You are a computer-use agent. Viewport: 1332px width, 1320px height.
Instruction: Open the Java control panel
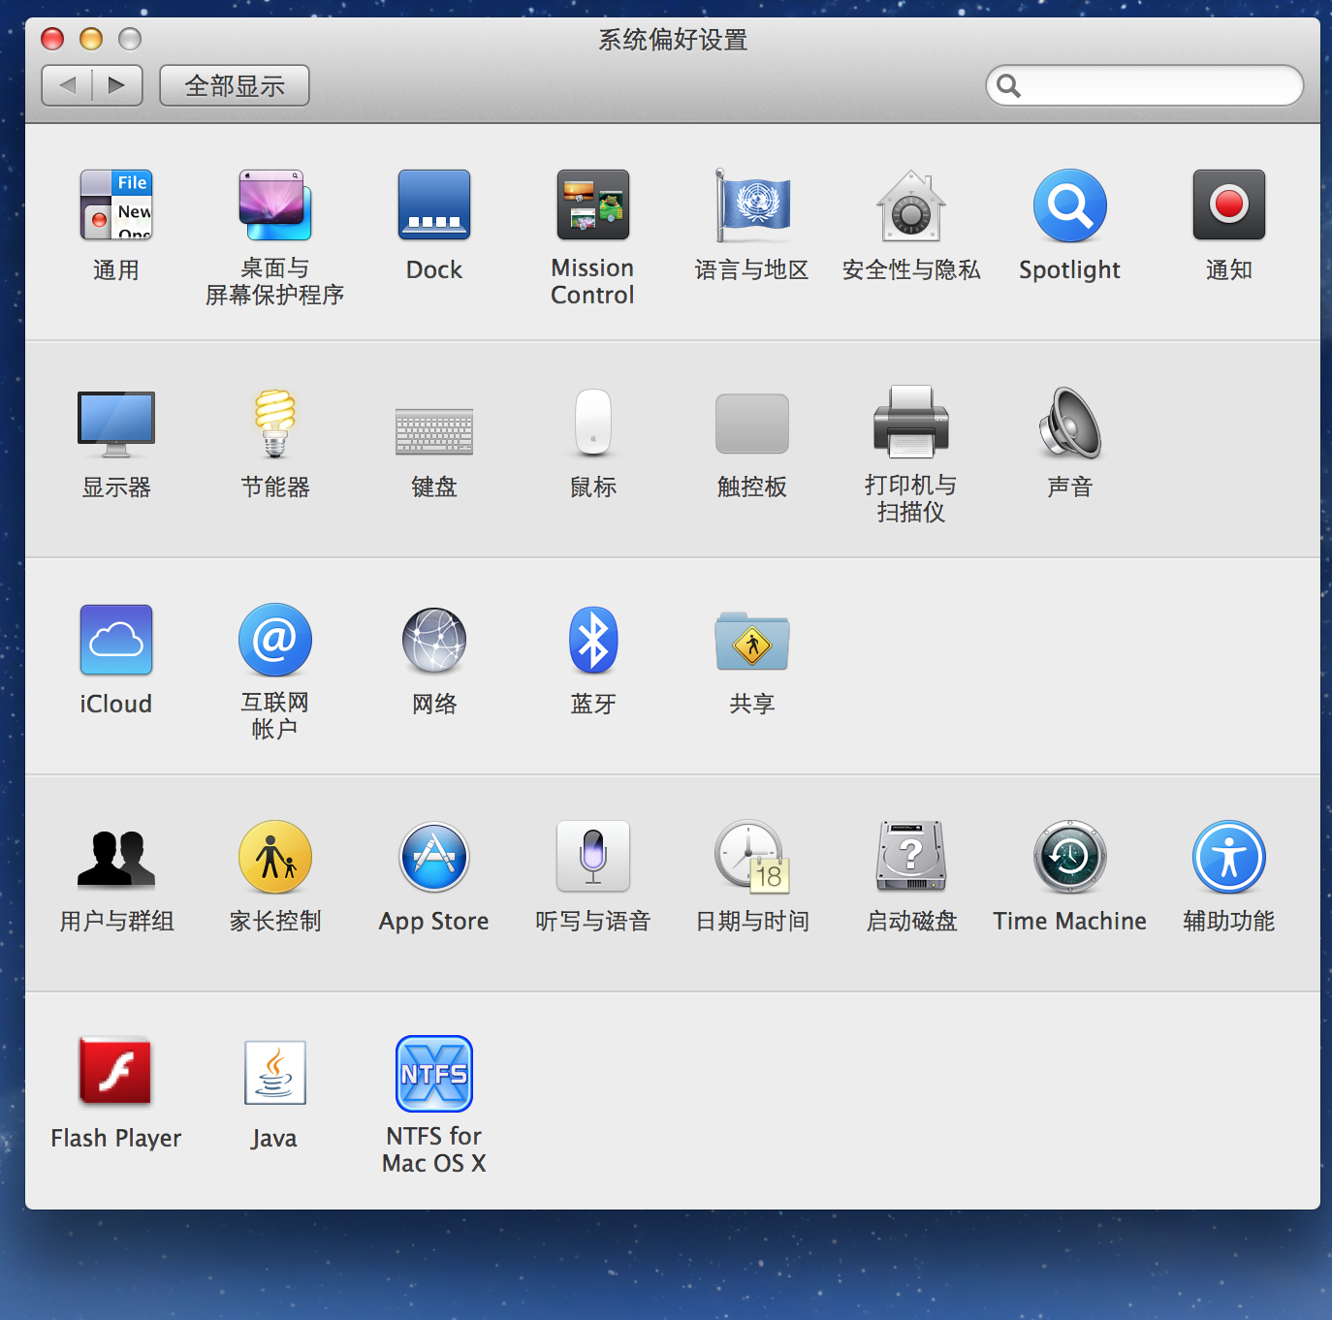pyautogui.click(x=274, y=1072)
